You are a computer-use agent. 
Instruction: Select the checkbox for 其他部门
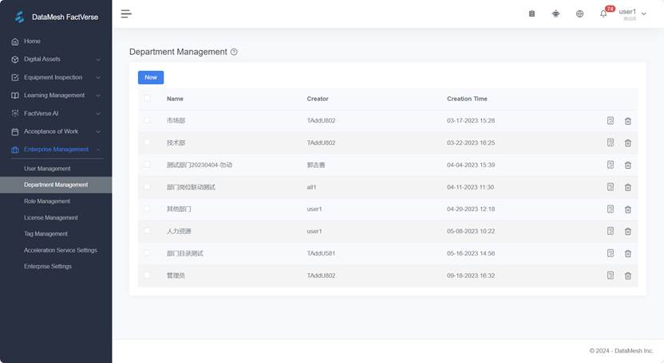(x=147, y=209)
